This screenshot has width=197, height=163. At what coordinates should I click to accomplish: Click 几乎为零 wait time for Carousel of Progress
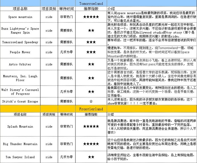66,92
